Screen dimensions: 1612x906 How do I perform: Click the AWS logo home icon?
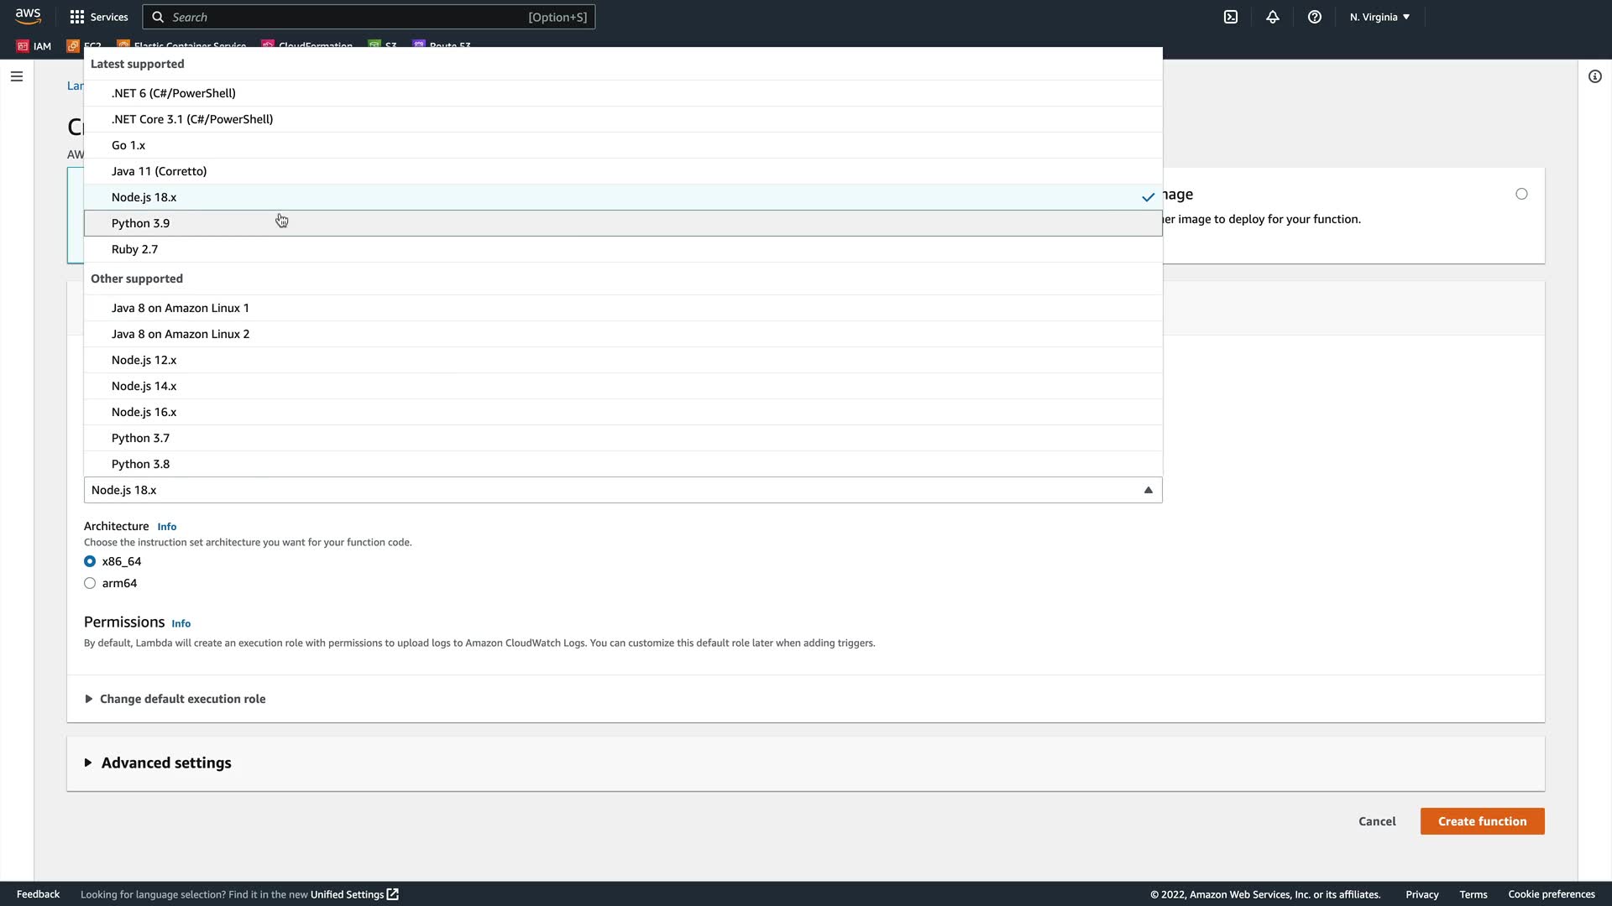28,17
